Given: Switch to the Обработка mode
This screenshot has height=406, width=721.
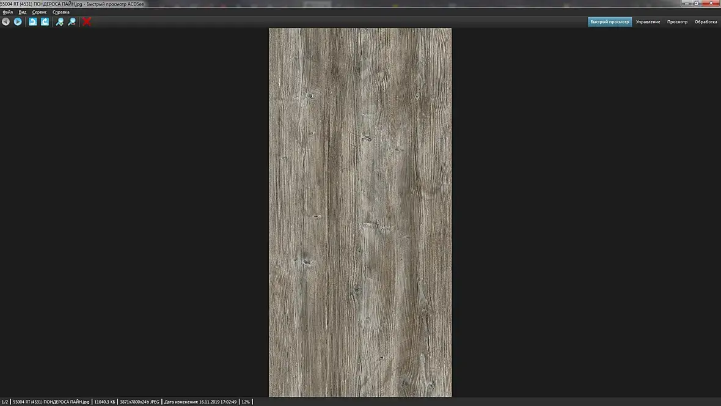Looking at the screenshot, I should [706, 21].
